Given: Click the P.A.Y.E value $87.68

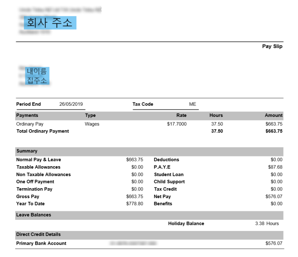Looking at the screenshot, I should tap(275, 167).
